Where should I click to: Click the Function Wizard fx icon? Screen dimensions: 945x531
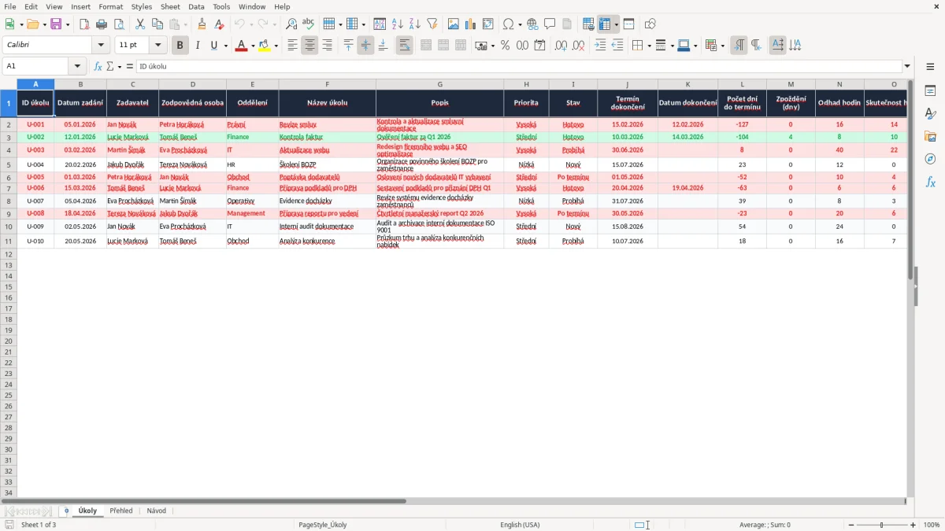coord(98,66)
